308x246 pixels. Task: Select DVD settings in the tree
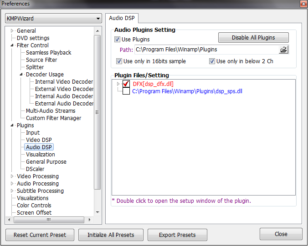pos(33,38)
